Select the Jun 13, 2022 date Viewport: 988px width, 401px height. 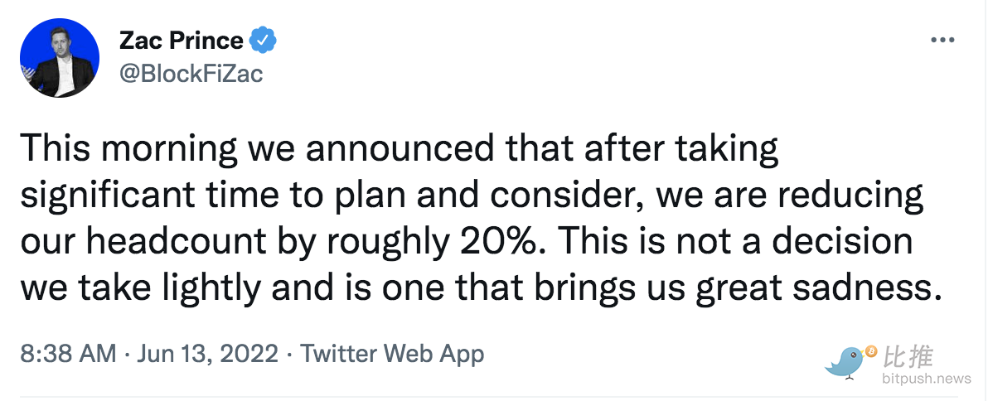(x=206, y=353)
